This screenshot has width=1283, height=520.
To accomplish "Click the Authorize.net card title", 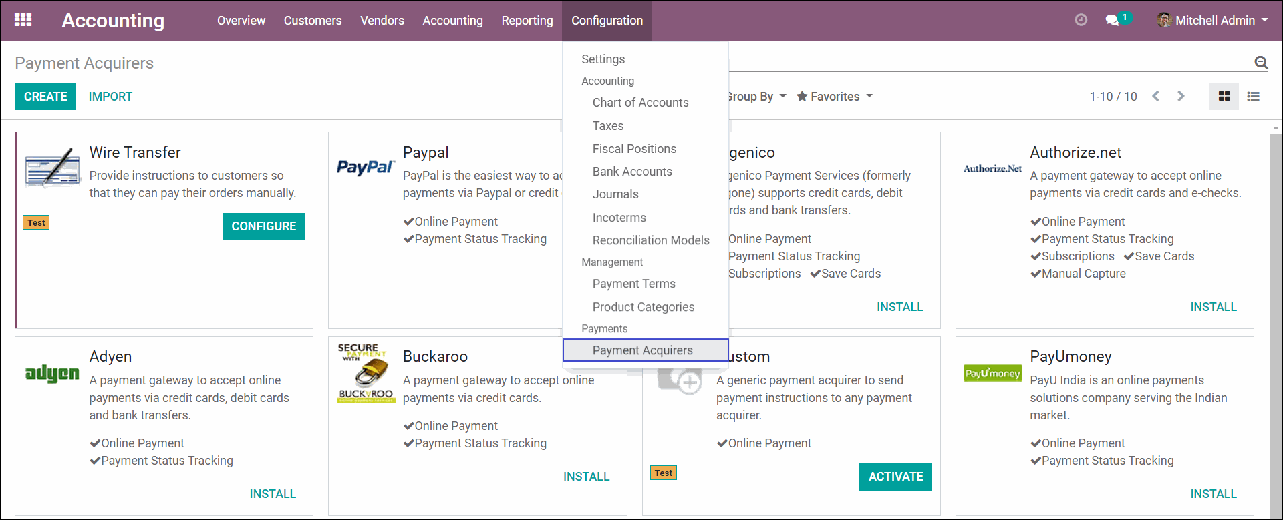I will pos(1075,152).
